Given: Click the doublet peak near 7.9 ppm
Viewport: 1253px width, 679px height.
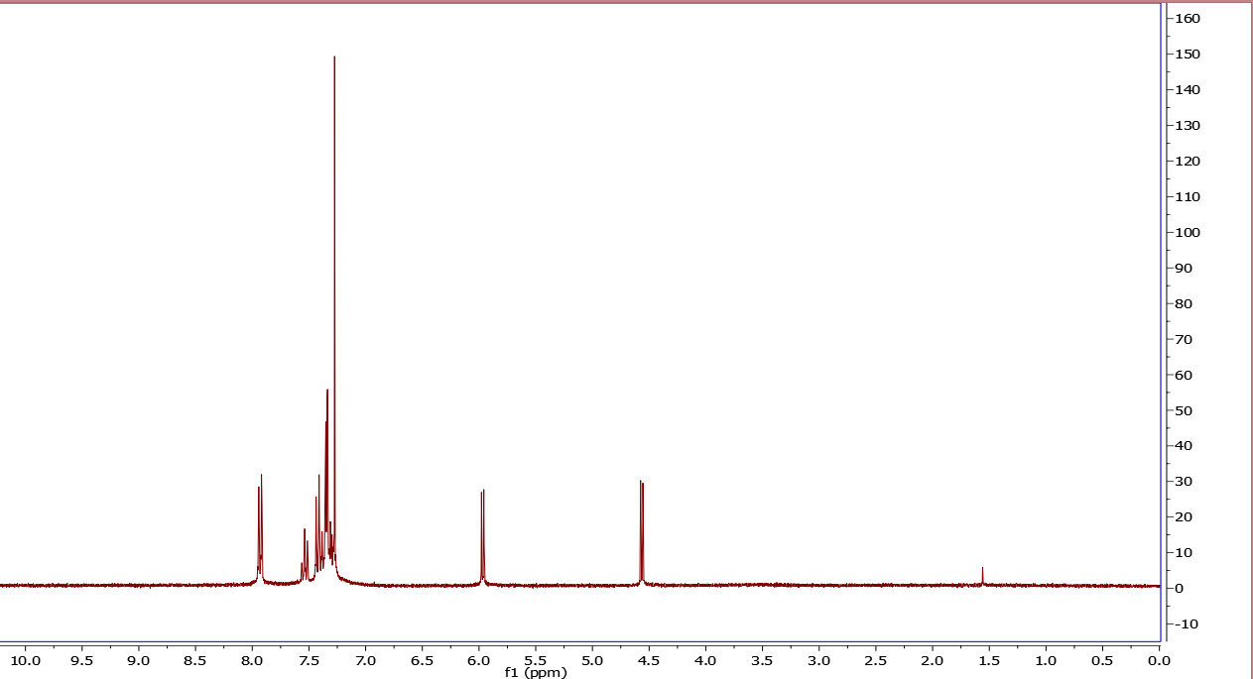Looking at the screenshot, I should [x=260, y=481].
